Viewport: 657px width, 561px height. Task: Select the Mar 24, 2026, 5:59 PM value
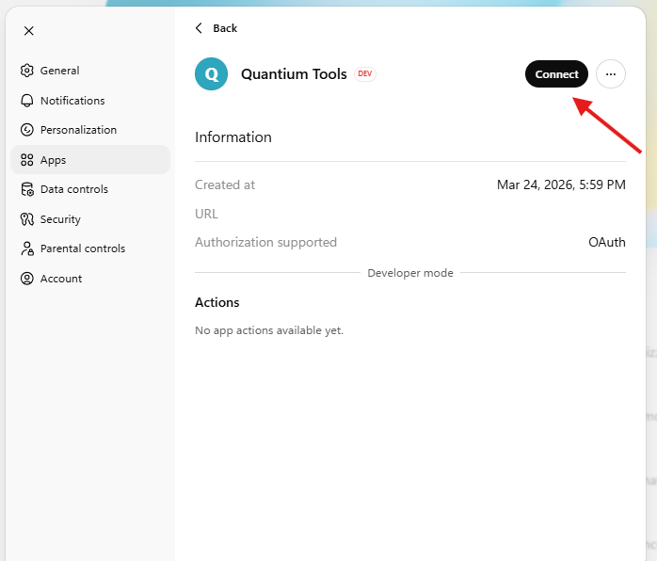(x=561, y=184)
